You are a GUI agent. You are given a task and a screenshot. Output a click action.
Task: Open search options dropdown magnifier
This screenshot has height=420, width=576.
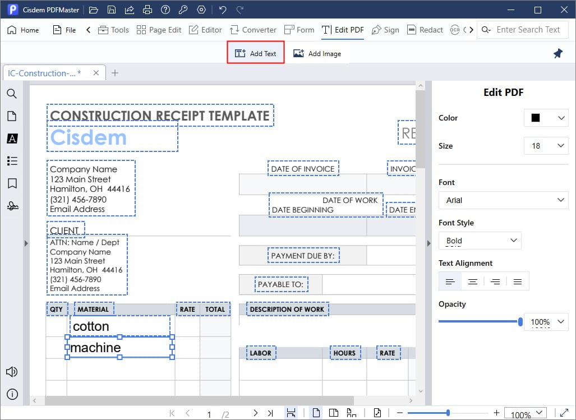click(x=486, y=30)
